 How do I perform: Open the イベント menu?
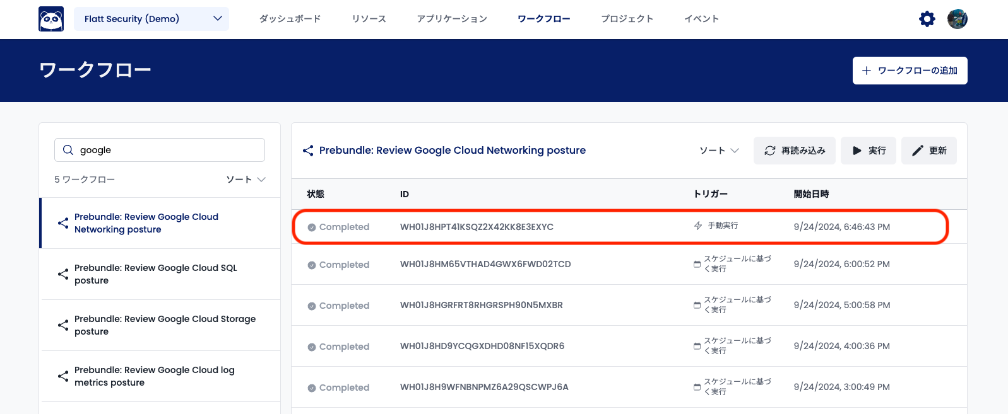point(702,19)
